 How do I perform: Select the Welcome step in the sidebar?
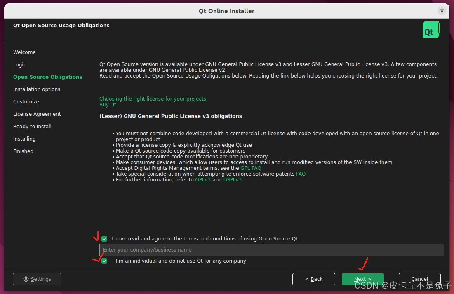(x=24, y=52)
